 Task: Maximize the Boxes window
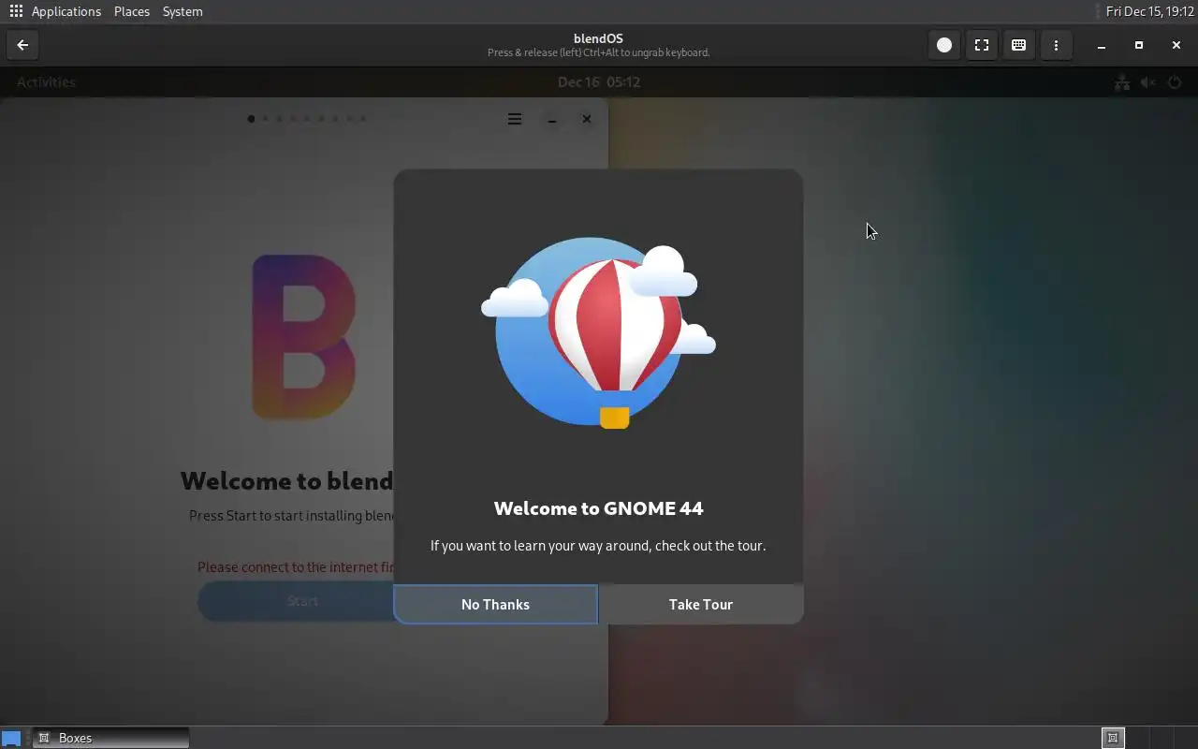pos(1139,45)
